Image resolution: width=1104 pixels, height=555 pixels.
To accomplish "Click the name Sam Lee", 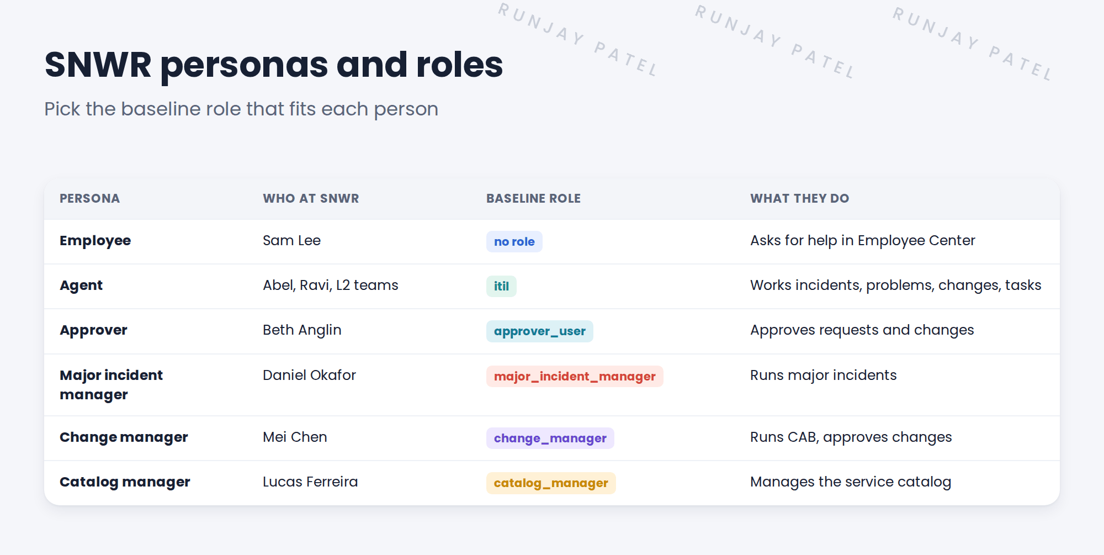I will 291,241.
